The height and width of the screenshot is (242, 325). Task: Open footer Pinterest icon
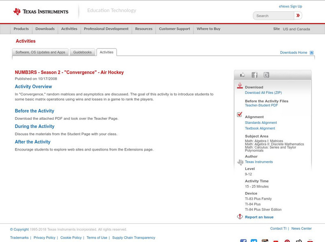click(287, 241)
